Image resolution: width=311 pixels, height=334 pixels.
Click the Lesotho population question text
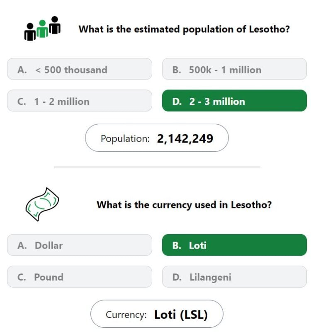coord(184,29)
